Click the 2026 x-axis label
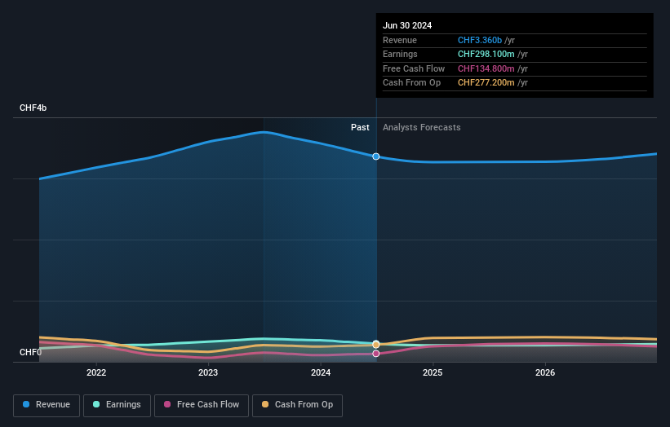The image size is (670, 427). (545, 372)
